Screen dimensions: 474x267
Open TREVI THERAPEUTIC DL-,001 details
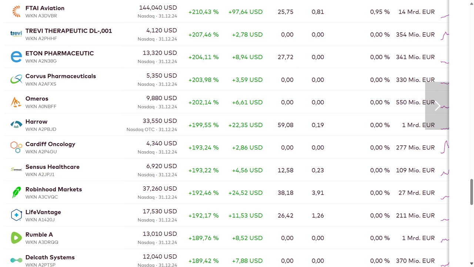pos(69,31)
